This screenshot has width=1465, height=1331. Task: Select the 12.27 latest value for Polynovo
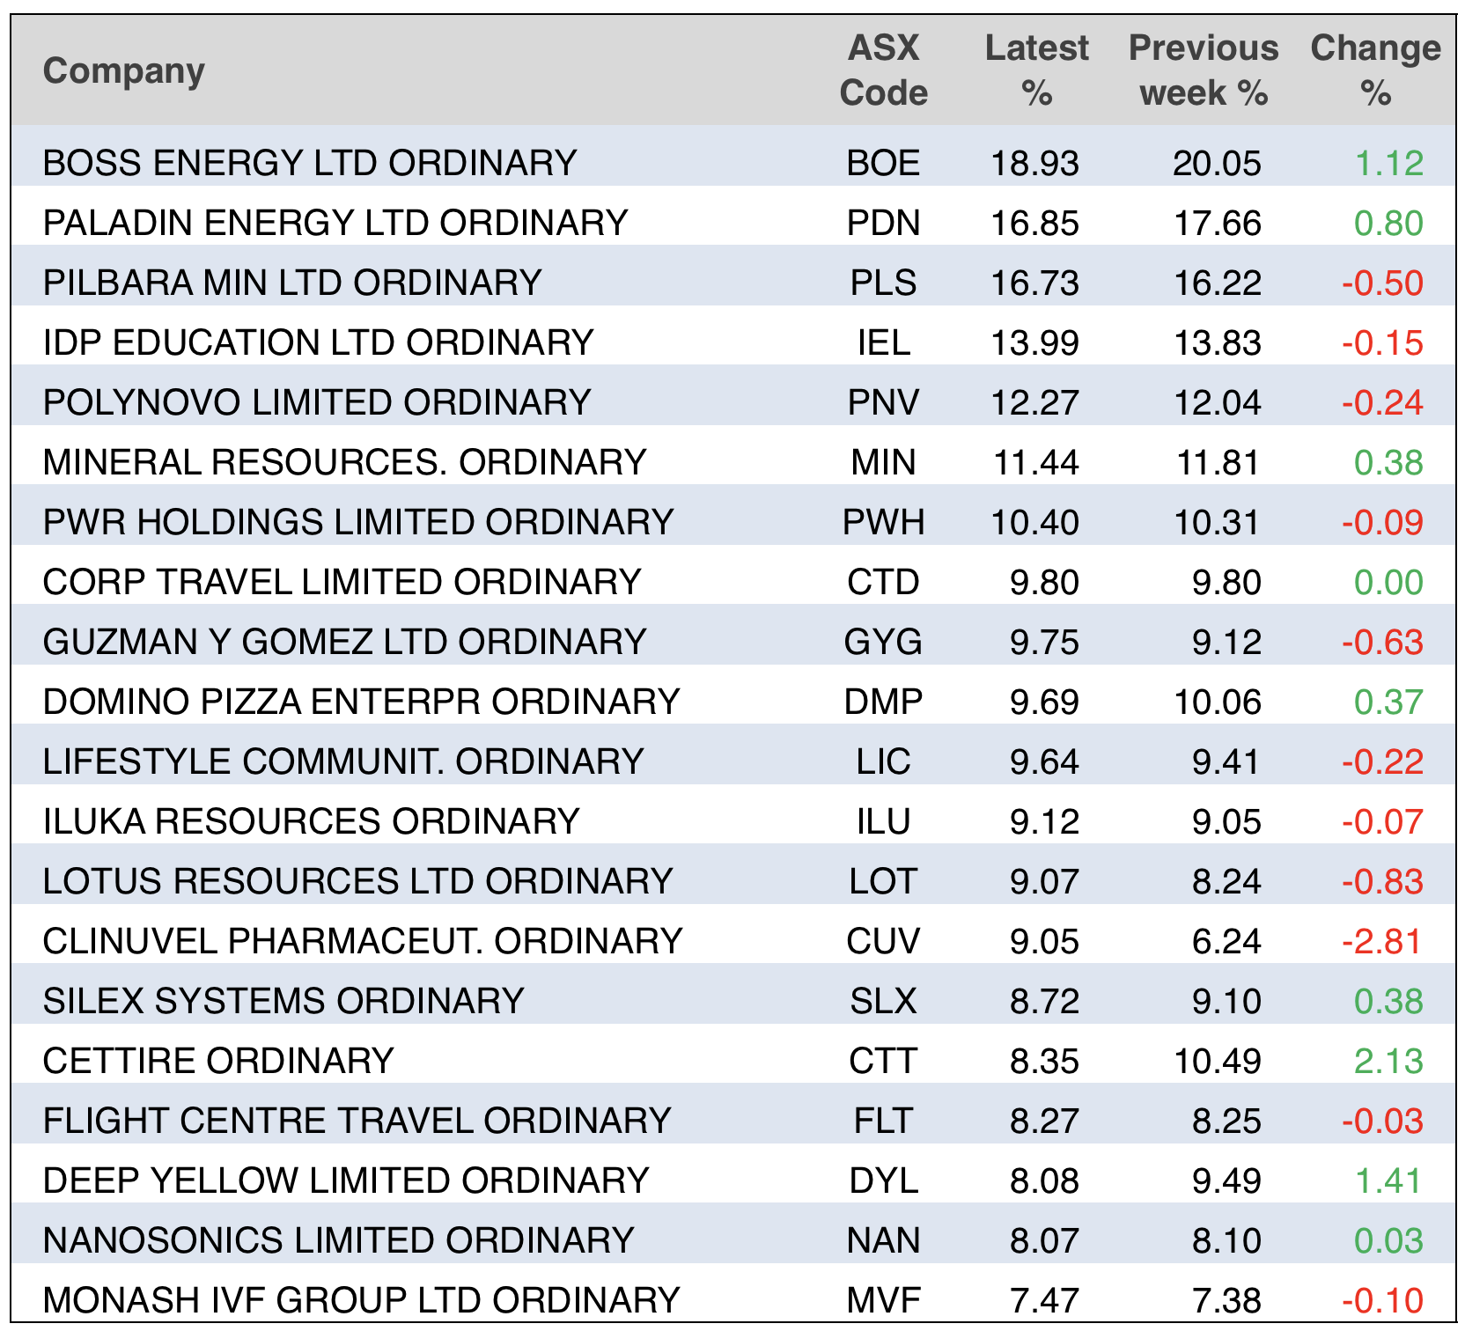[x=1034, y=402]
